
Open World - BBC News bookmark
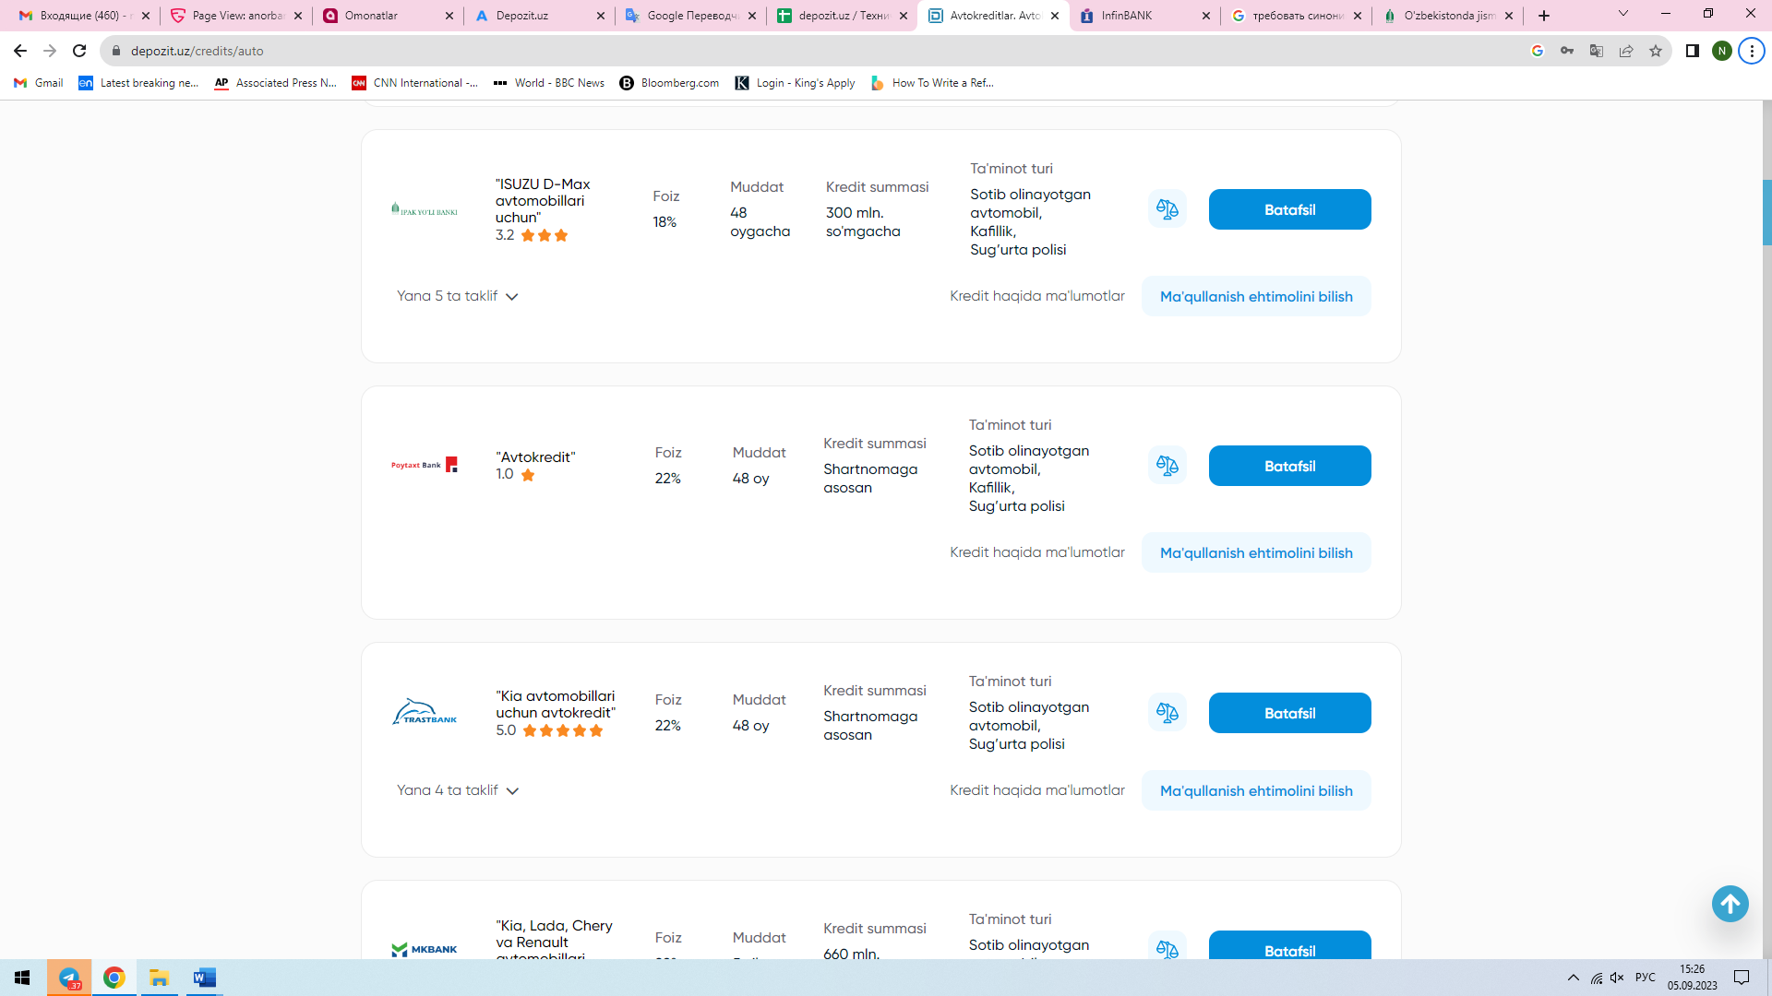[x=549, y=83]
